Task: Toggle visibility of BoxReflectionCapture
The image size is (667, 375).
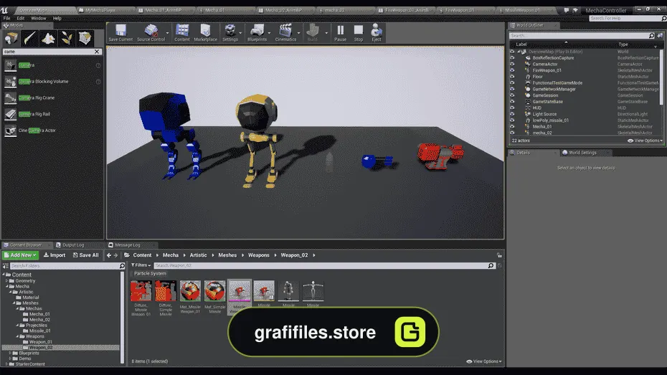Action: point(512,58)
